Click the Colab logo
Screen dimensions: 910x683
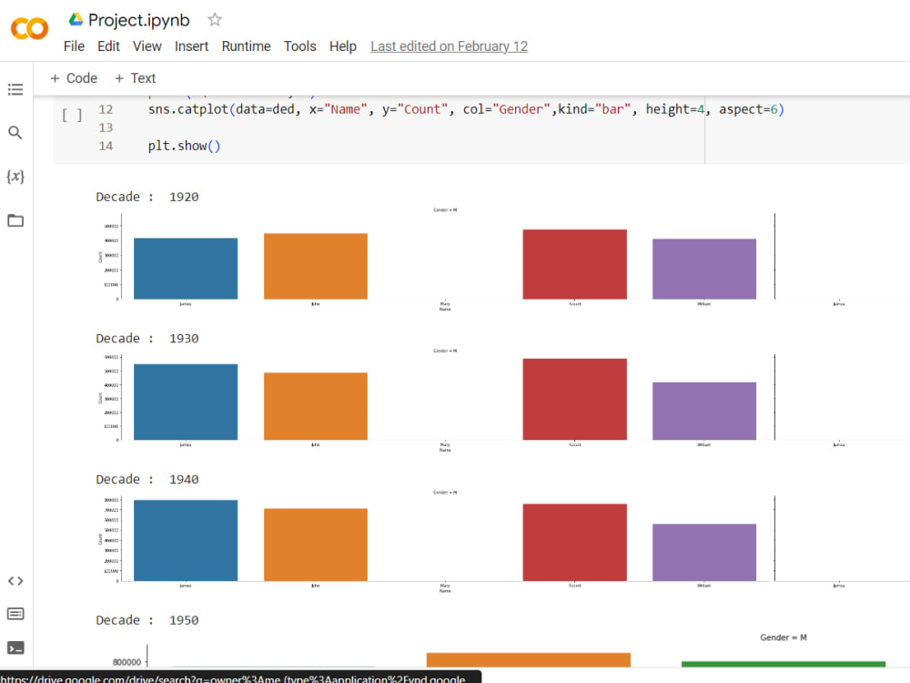pos(28,28)
